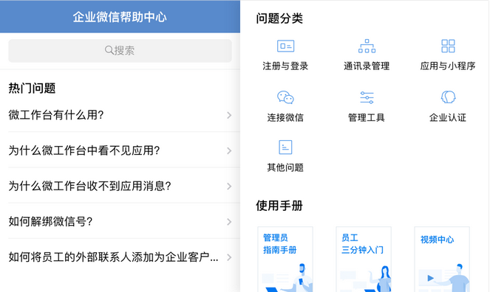
Task: Open the 管理员指南手册 card
Action: [x=285, y=260]
